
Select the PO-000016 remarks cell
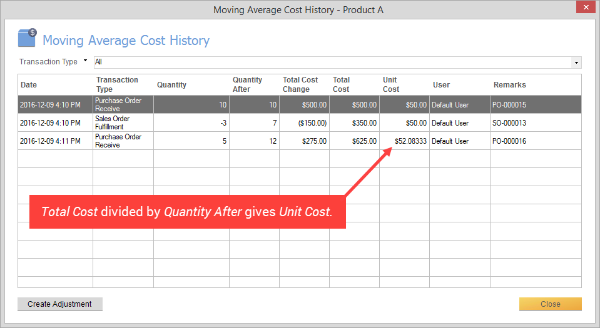536,141
